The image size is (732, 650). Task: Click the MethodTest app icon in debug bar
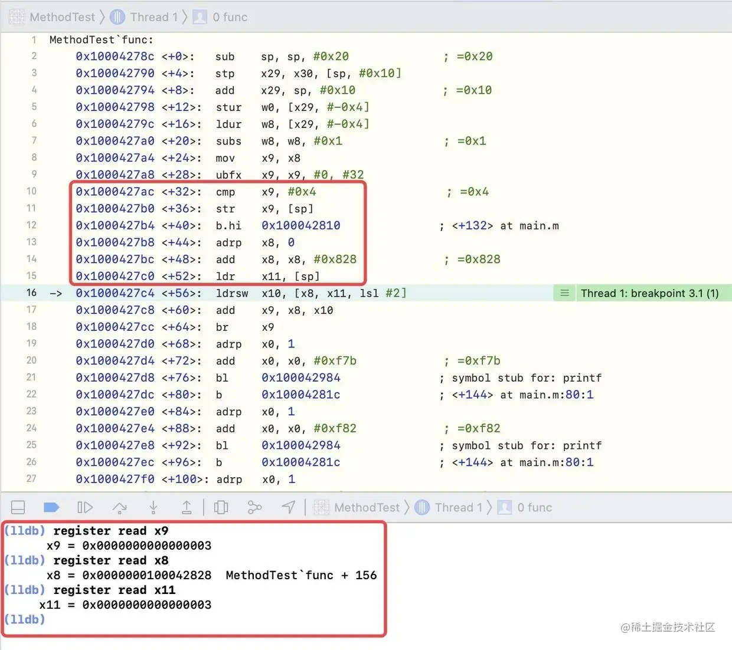tap(322, 507)
